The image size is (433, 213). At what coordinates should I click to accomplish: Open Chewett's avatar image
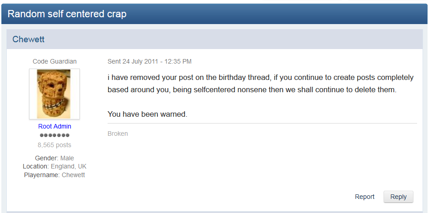point(54,94)
